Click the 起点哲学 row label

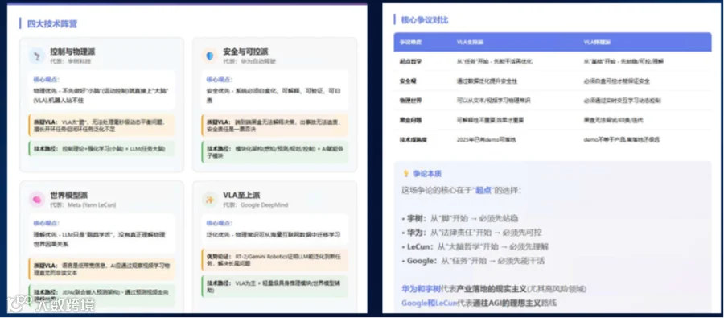[410, 61]
